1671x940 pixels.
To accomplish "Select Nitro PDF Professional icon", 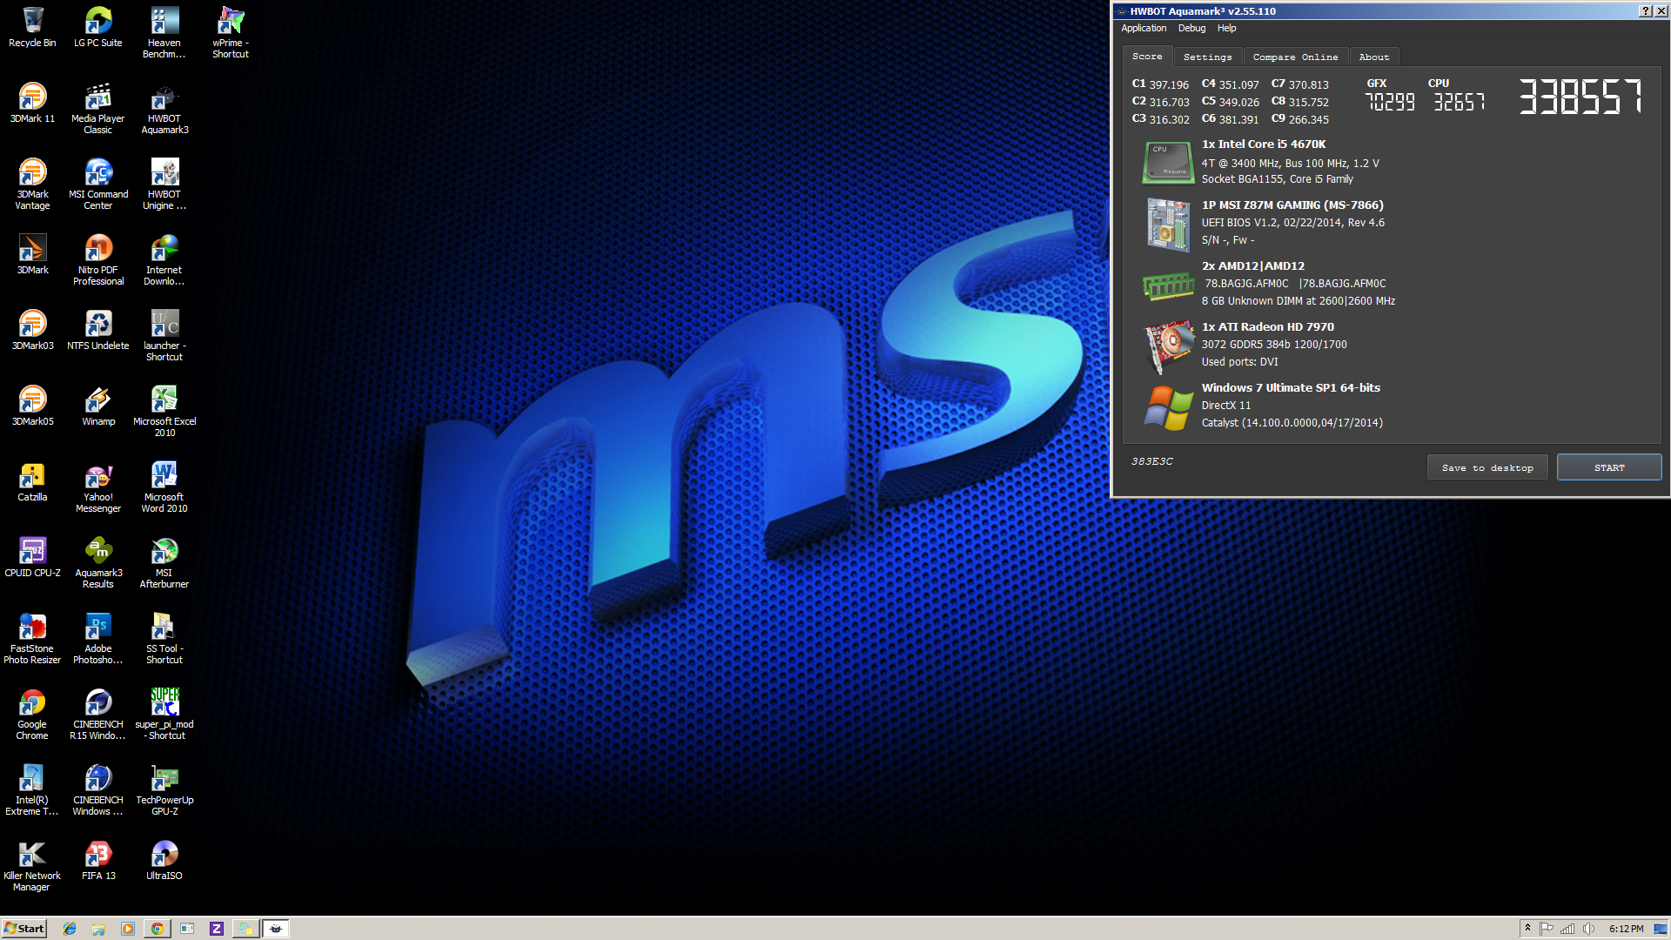I will (98, 260).
